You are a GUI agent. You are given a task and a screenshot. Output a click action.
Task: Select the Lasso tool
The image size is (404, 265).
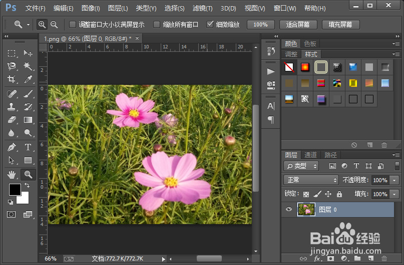tap(12, 66)
